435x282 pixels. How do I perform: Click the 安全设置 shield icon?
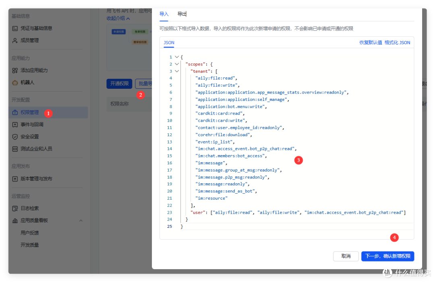[x=15, y=137]
